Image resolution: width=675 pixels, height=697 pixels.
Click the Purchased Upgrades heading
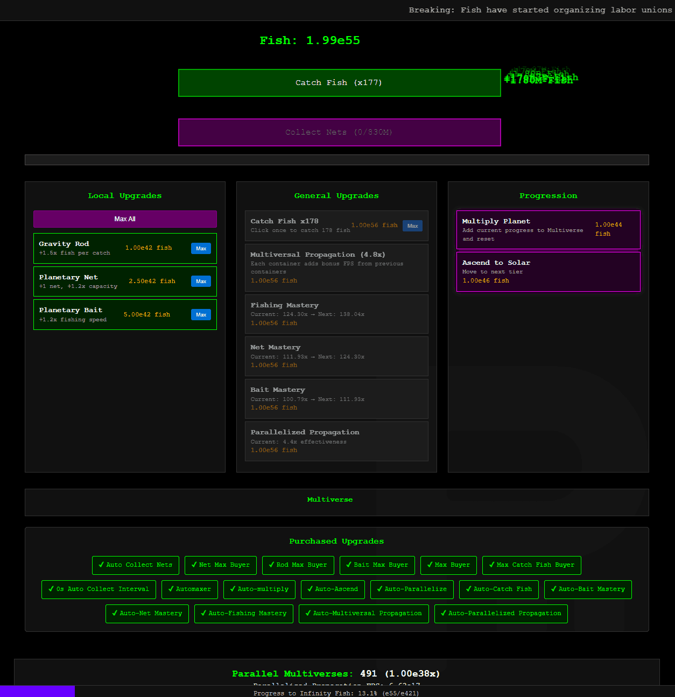point(336,541)
